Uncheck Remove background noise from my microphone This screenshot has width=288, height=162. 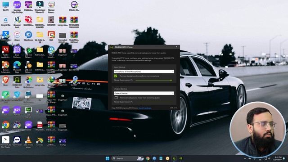click(116, 76)
